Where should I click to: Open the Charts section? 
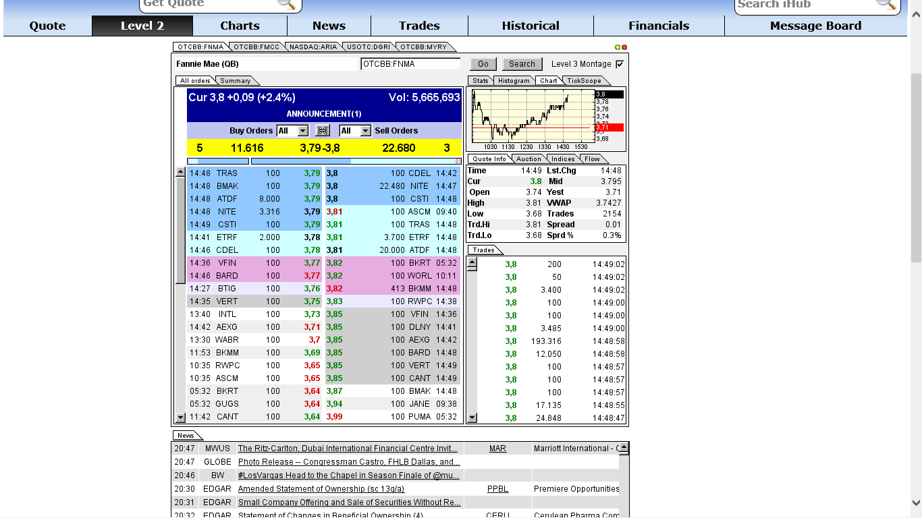click(x=240, y=26)
